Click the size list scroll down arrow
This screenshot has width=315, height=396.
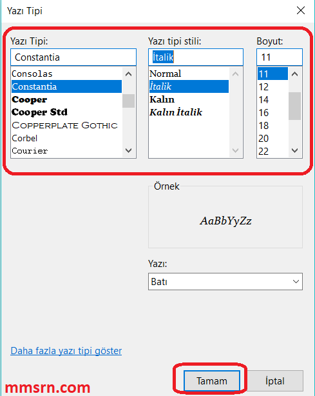click(x=295, y=150)
